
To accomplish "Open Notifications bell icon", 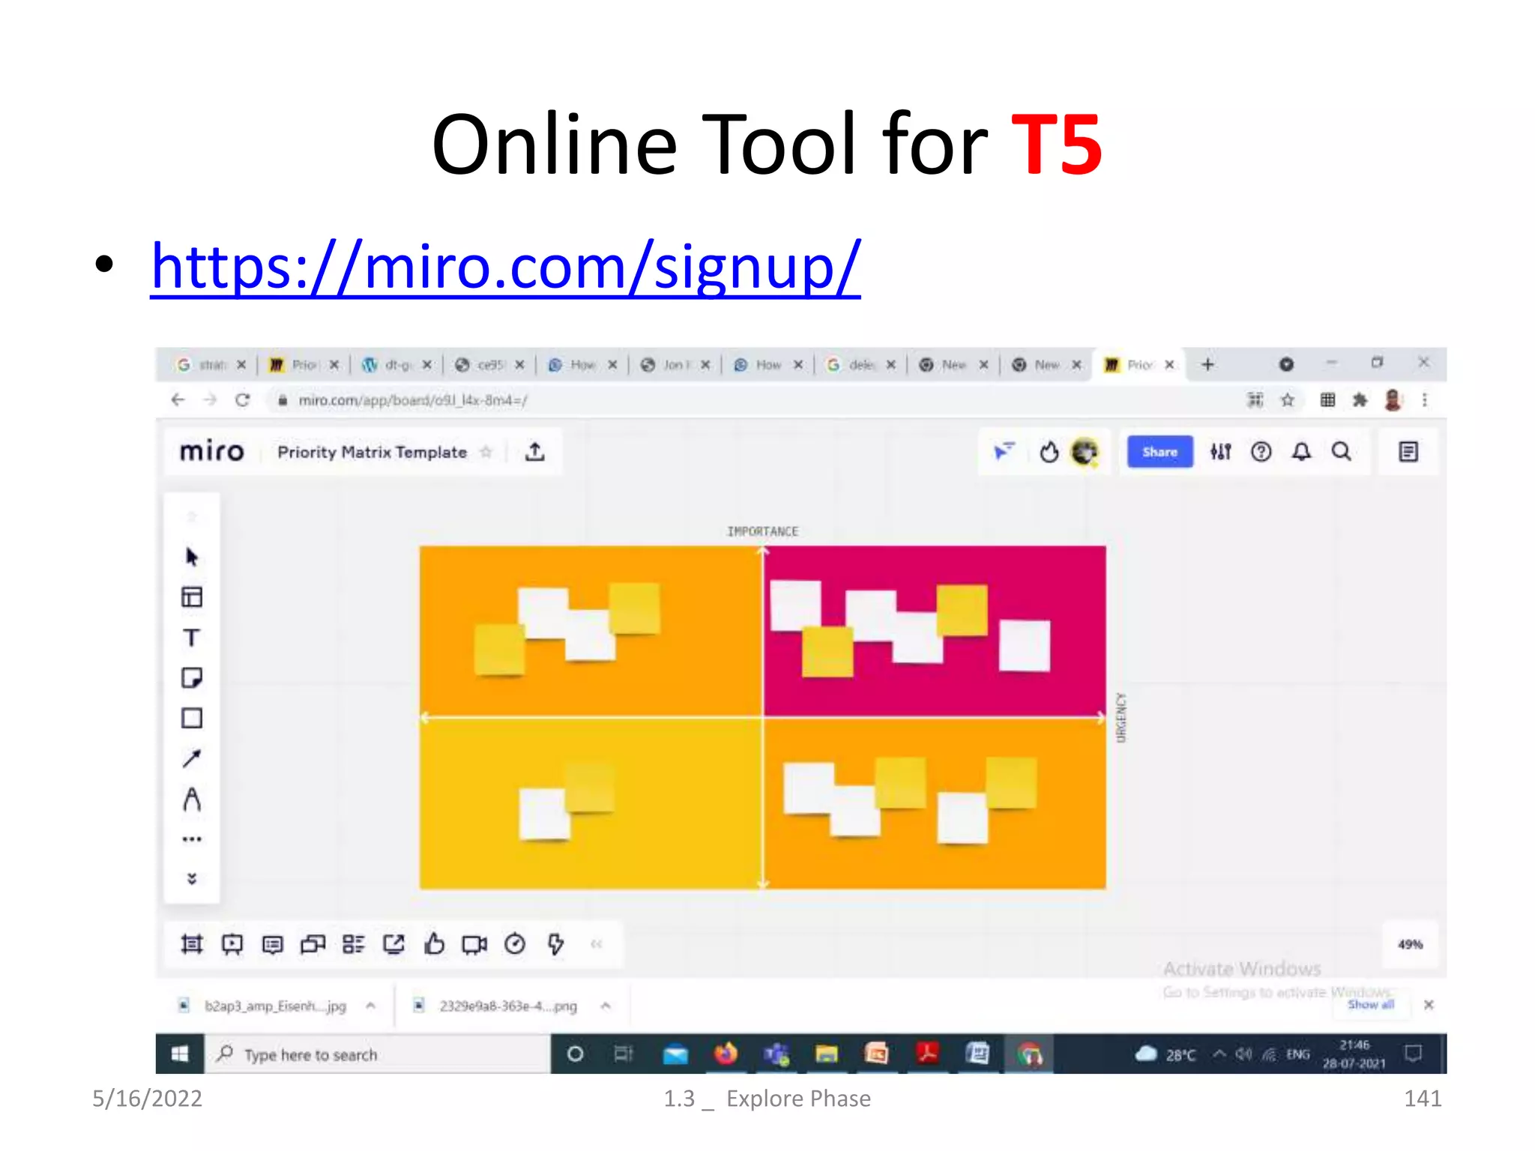I will (x=1302, y=452).
